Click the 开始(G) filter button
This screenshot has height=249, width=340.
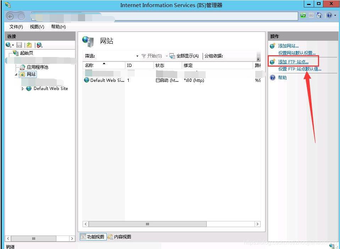click(x=152, y=56)
